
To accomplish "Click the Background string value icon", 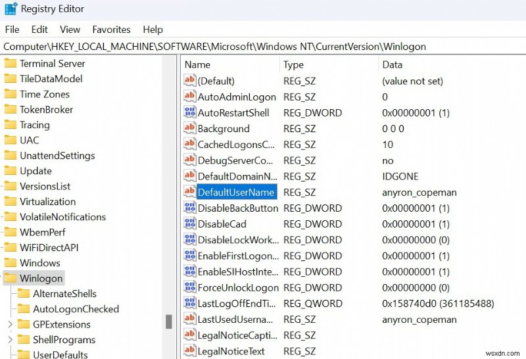I will pos(190,128).
